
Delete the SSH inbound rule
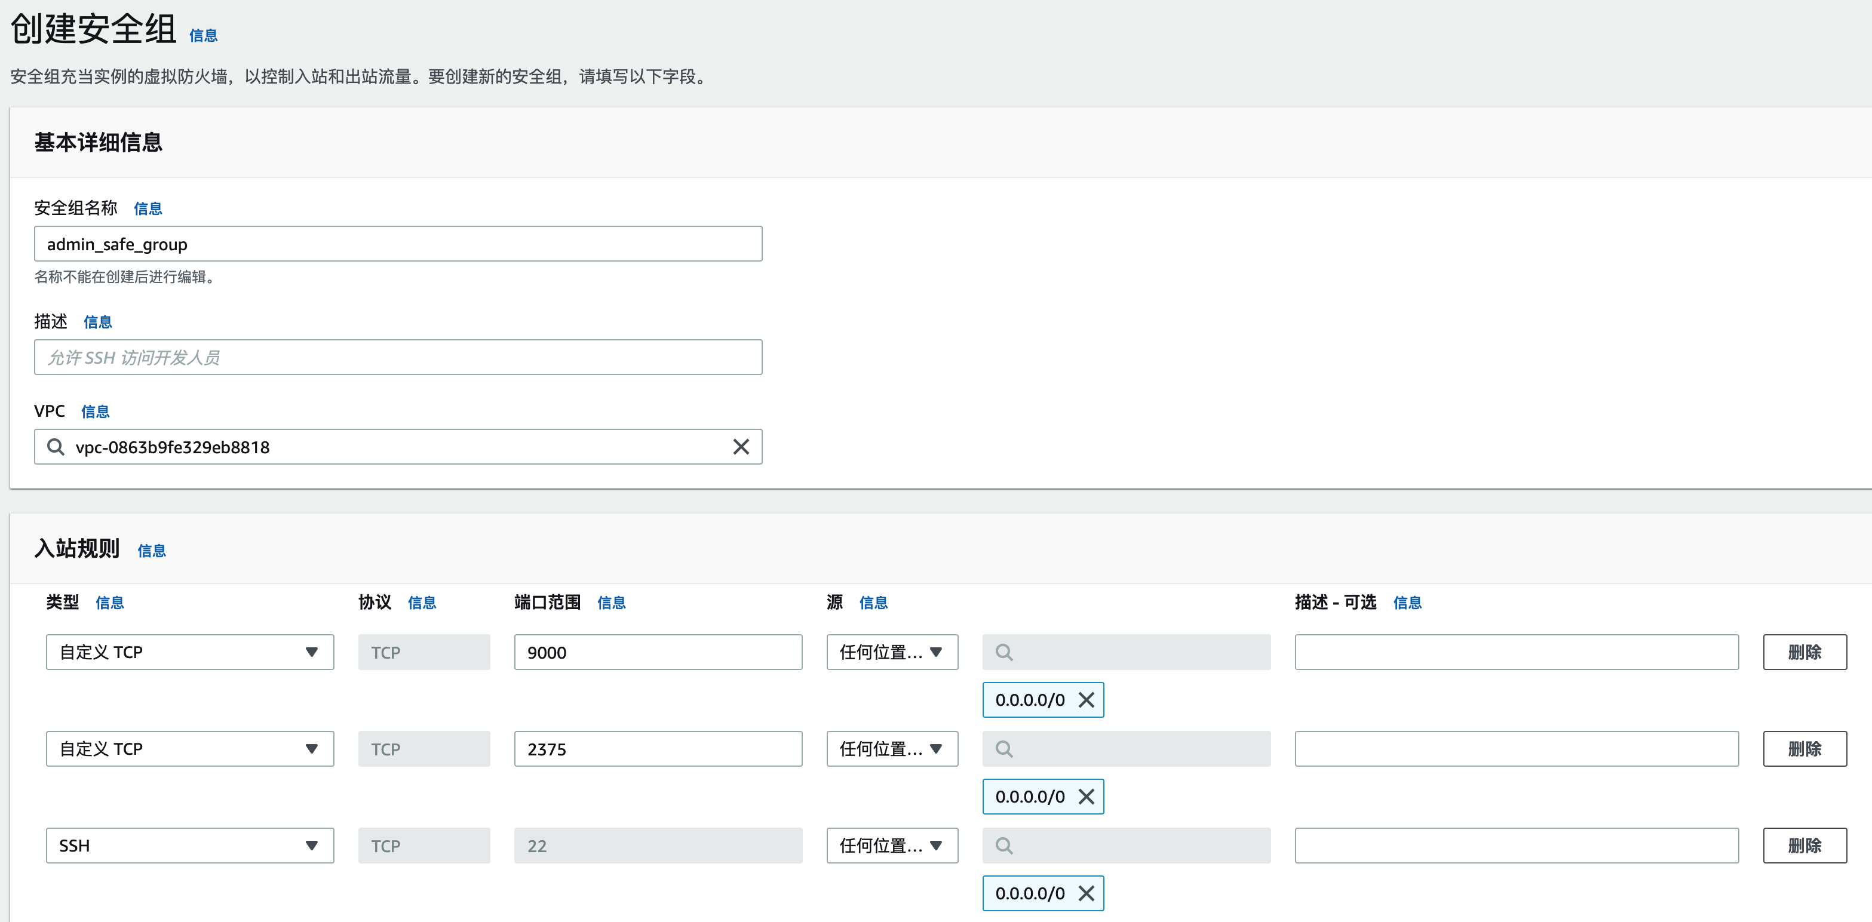(1805, 845)
